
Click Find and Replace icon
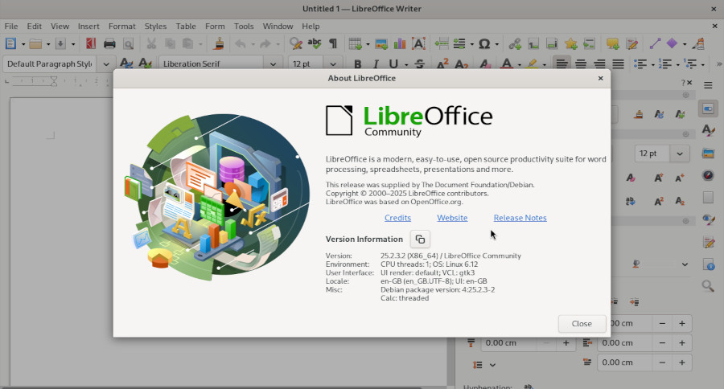point(295,44)
